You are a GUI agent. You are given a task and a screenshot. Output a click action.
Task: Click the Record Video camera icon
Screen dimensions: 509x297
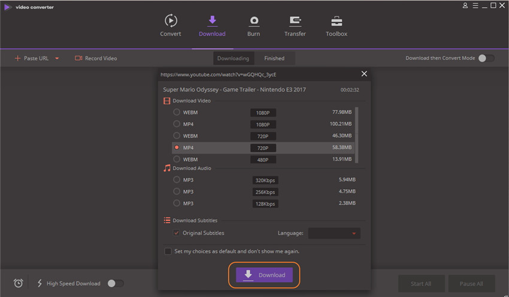click(x=78, y=58)
